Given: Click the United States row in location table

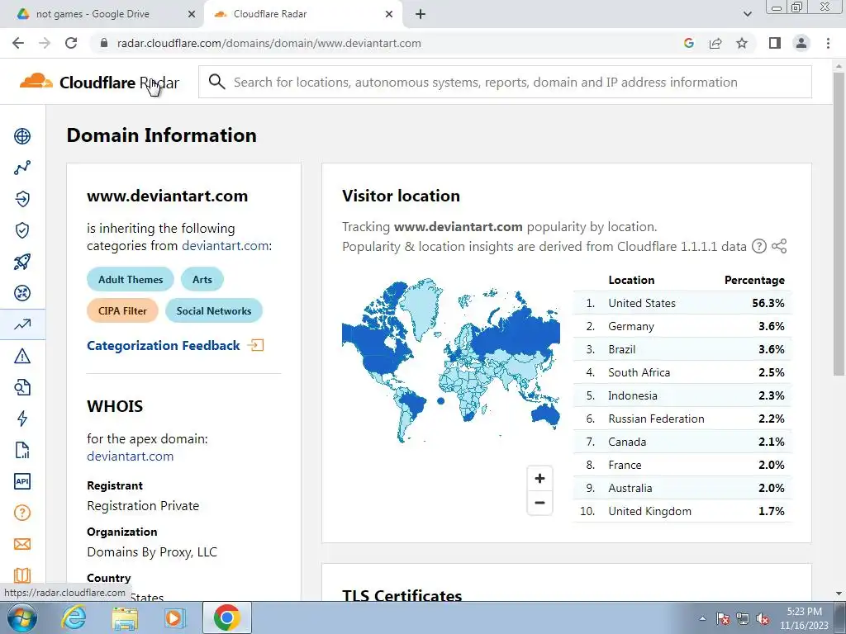Looking at the screenshot, I should (x=682, y=303).
